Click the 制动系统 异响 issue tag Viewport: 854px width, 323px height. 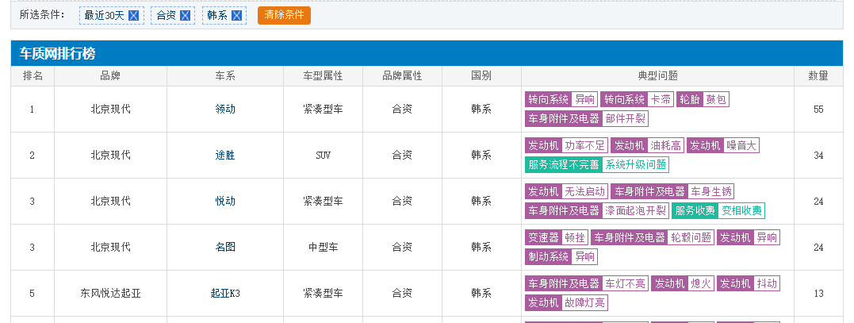click(561, 256)
